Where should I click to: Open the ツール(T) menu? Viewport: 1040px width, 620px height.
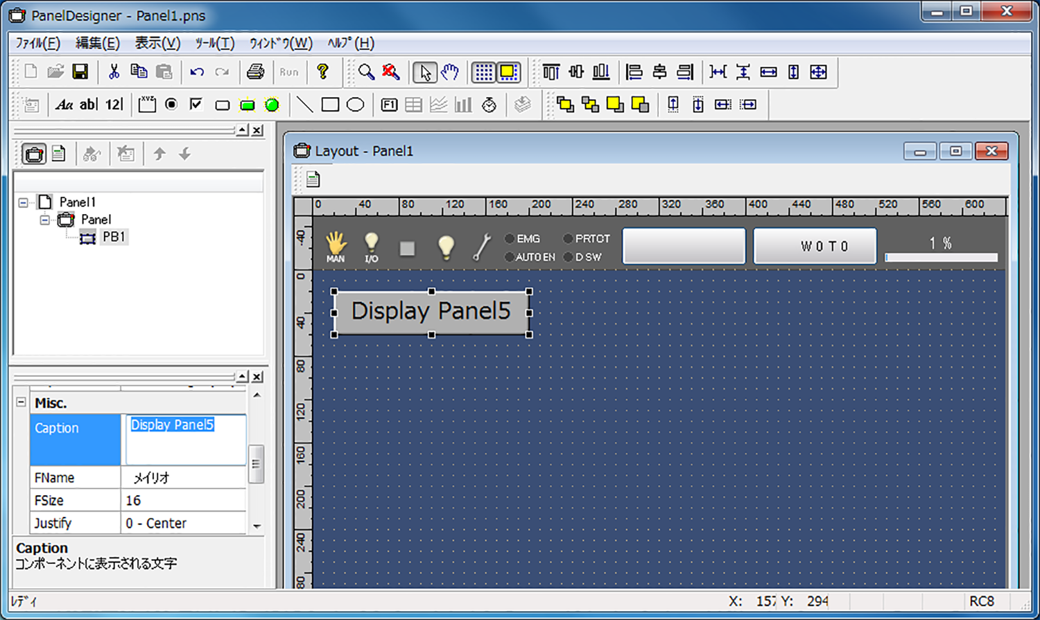(214, 44)
